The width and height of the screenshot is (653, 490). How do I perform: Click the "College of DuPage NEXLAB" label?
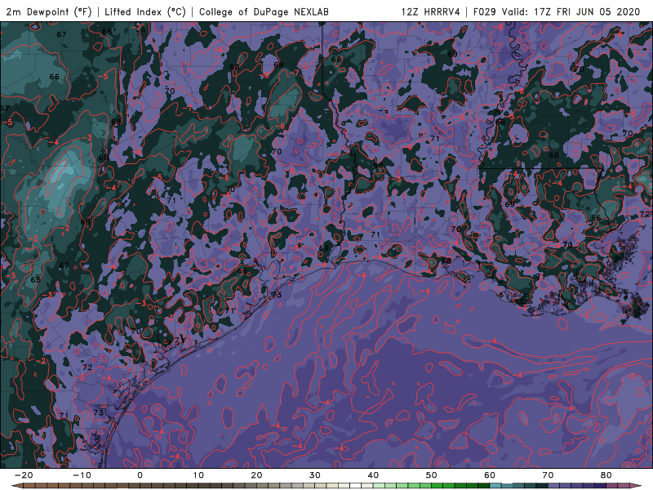coord(264,11)
